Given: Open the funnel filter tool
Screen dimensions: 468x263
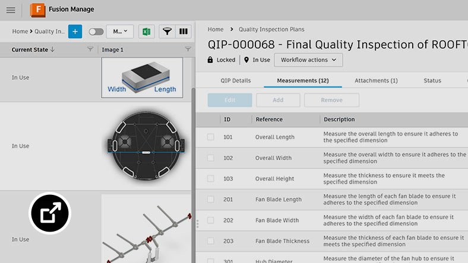Looking at the screenshot, I should click(167, 31).
